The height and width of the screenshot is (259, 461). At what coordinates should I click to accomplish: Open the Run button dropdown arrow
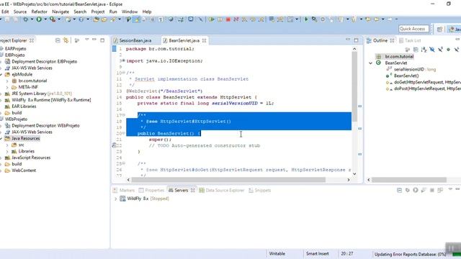click(45, 19)
